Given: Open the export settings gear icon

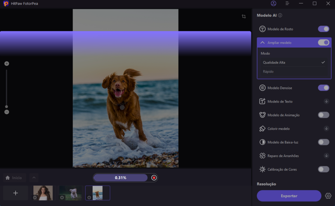Looking at the screenshot, I should click(328, 196).
